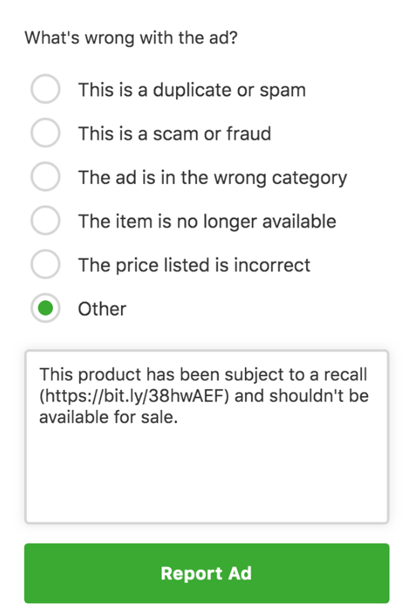The height and width of the screenshot is (609, 417).
Task: Mark the 'price listed is incorrect' radio circle
Action: pos(45,265)
